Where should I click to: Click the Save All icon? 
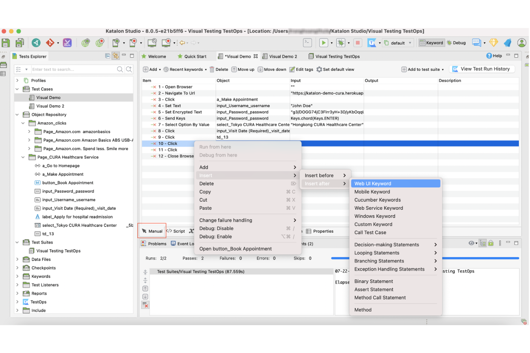20,43
